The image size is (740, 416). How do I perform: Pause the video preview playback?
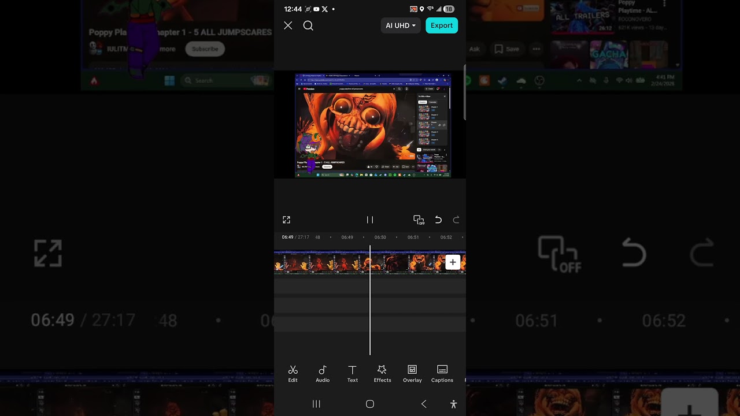tap(370, 220)
